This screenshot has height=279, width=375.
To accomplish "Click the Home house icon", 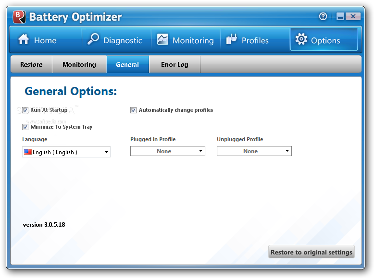I will point(24,39).
